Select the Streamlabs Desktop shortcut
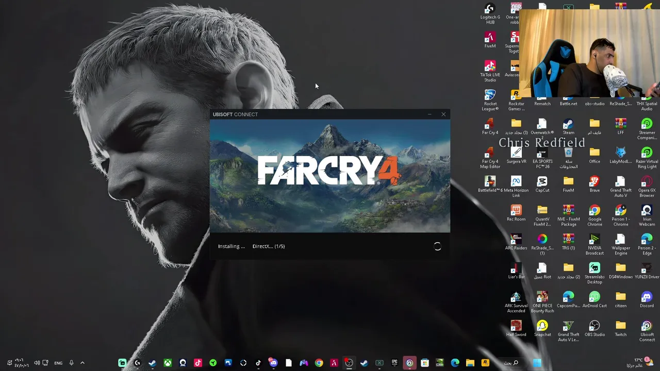This screenshot has height=371, width=660. tap(595, 274)
